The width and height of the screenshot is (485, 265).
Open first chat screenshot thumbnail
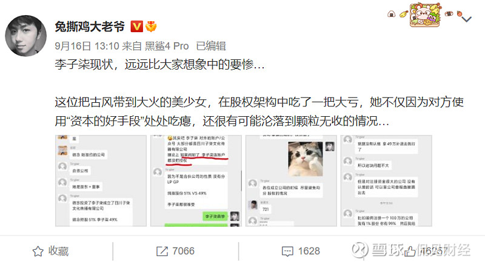101,181
